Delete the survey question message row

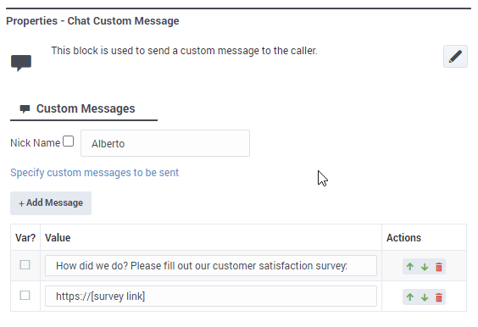tap(439, 267)
